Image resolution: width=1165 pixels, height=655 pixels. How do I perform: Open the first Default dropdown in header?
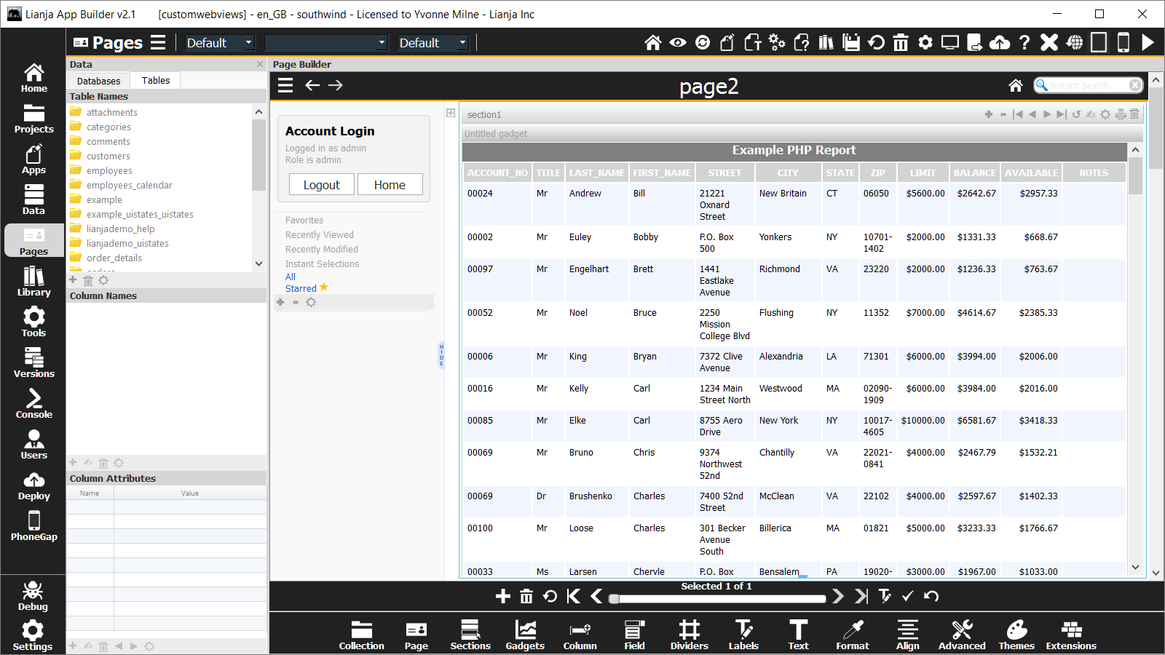[x=219, y=43]
